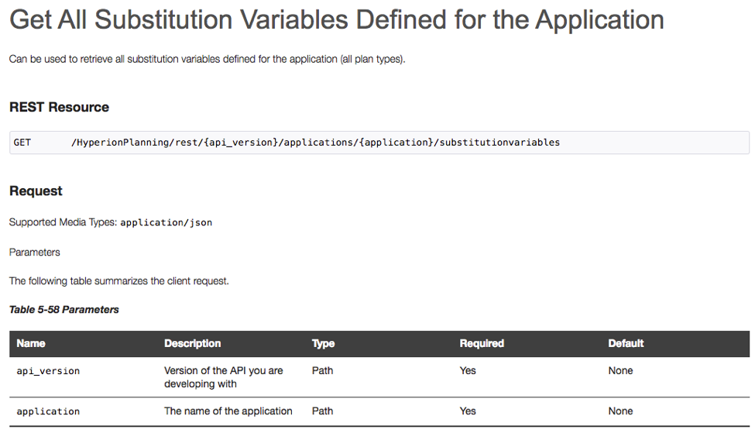Click the page title about Substitution Variables

click(337, 19)
